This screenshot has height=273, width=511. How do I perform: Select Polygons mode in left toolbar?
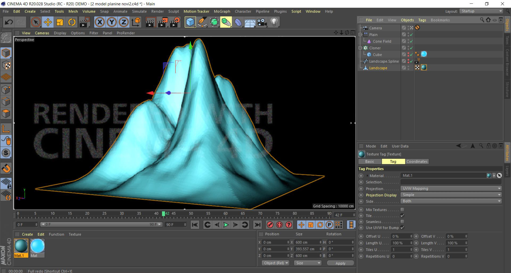pyautogui.click(x=6, y=114)
